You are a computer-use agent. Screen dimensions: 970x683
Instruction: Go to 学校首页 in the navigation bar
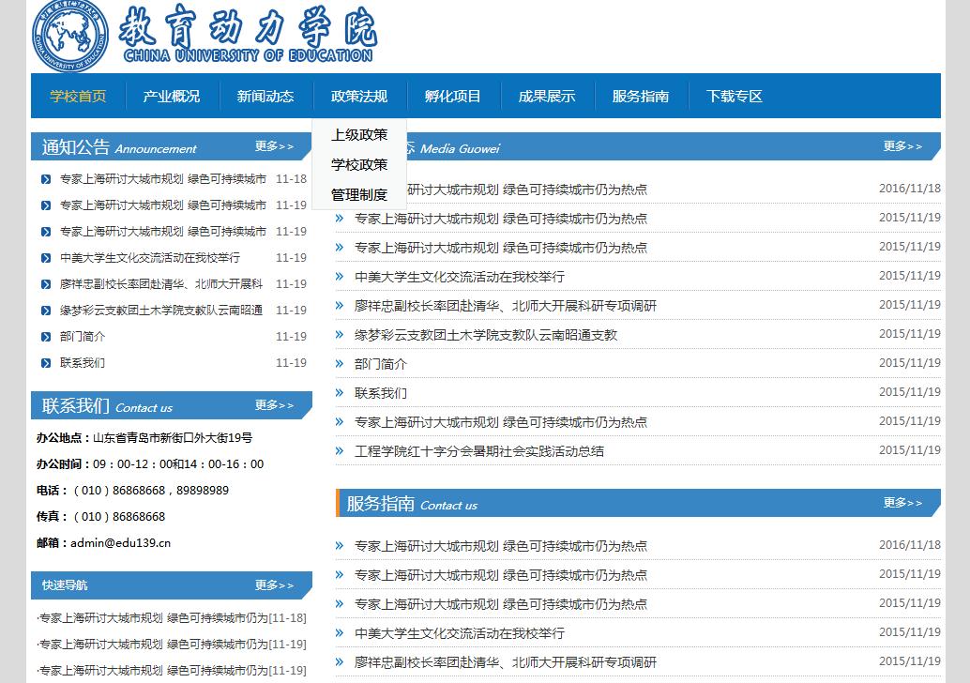78,97
